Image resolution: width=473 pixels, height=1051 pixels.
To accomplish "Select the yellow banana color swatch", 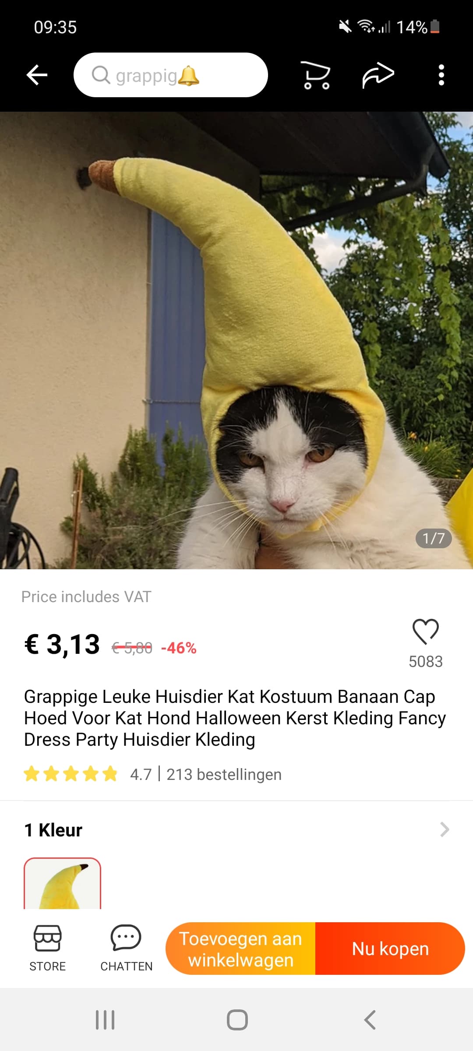I will pyautogui.click(x=62, y=883).
